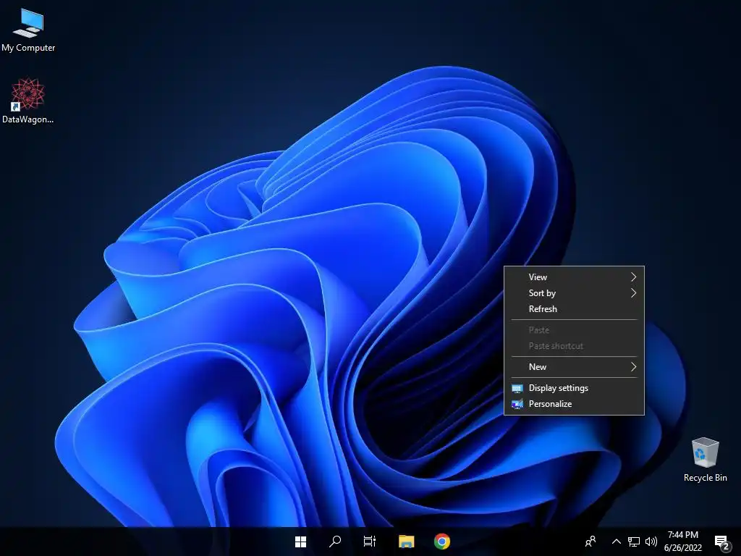Open network status tray icon
The width and height of the screenshot is (741, 556).
(x=634, y=542)
